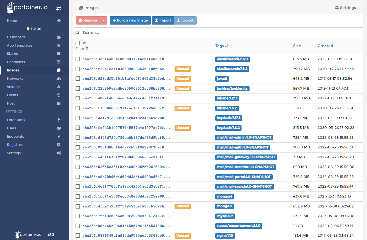Check the jenkins/jenkins:lts row checkbox

point(78,89)
